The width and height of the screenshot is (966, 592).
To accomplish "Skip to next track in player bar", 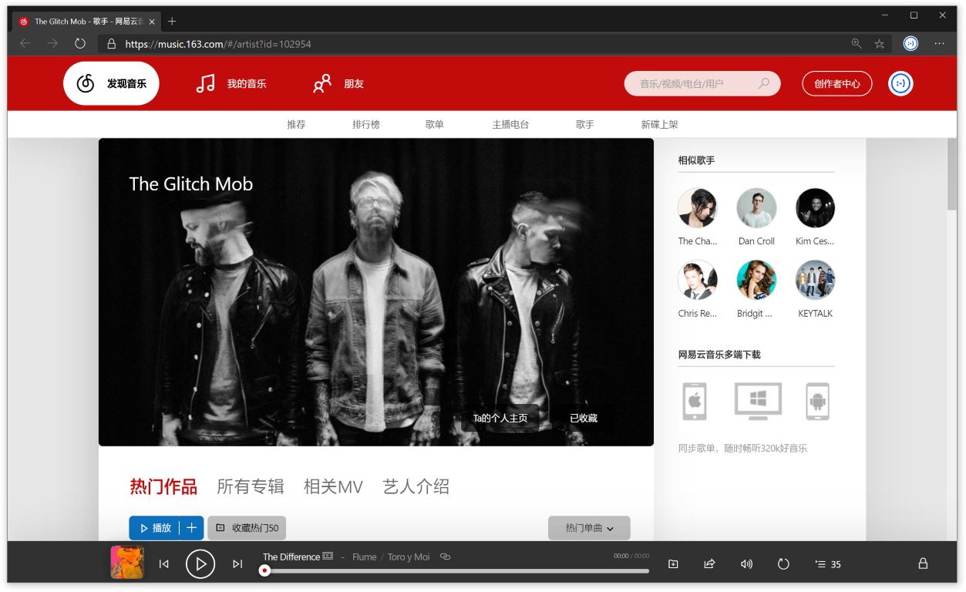I will tap(237, 564).
